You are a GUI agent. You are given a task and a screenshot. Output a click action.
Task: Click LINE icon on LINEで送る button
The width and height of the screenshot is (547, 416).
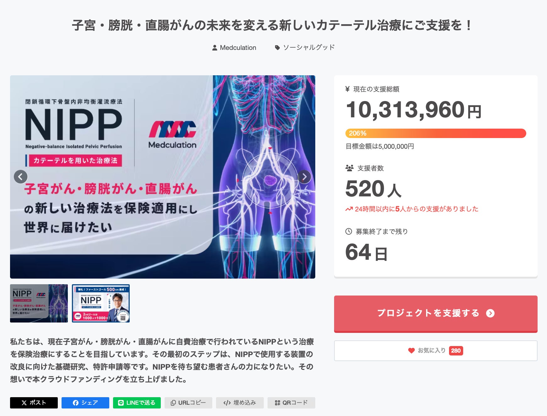(121, 403)
